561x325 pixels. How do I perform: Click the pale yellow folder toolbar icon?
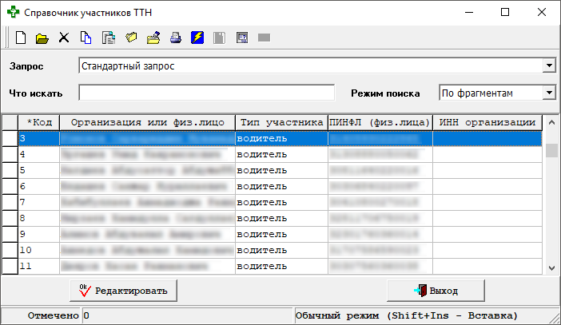131,38
